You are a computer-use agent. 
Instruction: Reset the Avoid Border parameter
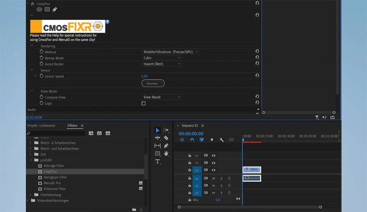[257, 63]
